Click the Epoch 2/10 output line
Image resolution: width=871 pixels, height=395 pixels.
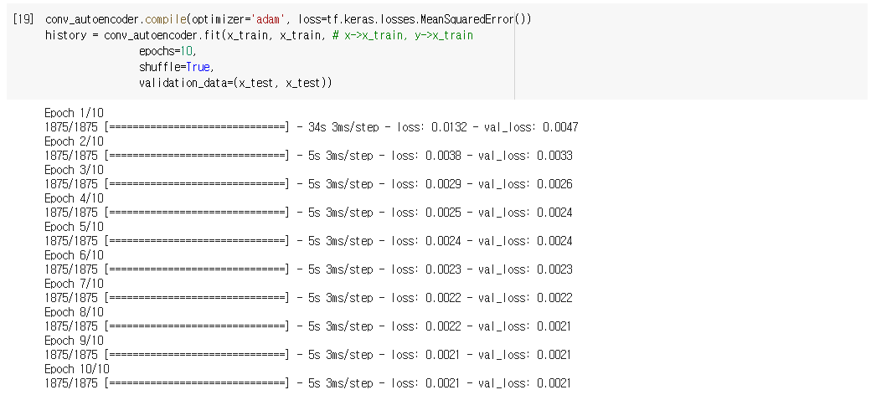tap(74, 141)
